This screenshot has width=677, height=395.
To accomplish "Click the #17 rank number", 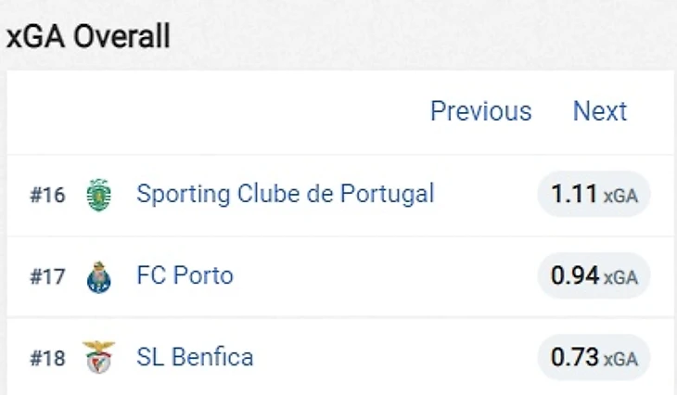I will click(x=47, y=276).
